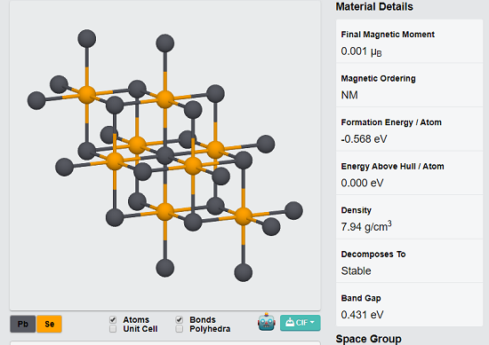Click the Energy Above Hull / Atom label
This screenshot has width=489, height=345.
(x=392, y=166)
